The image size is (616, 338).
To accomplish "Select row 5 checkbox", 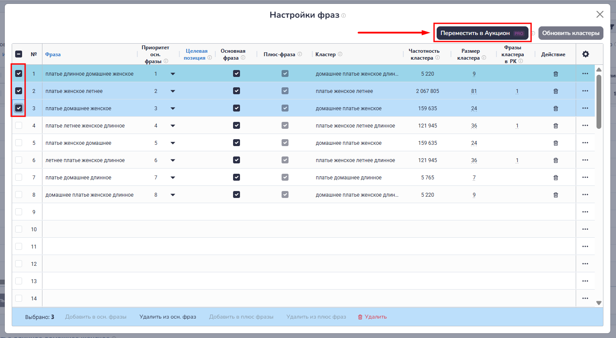I will coord(19,143).
